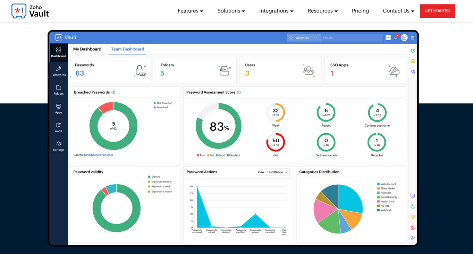Open the apps grid launcher icon
Image resolution: width=473 pixels, height=254 pixels.
(x=413, y=37)
